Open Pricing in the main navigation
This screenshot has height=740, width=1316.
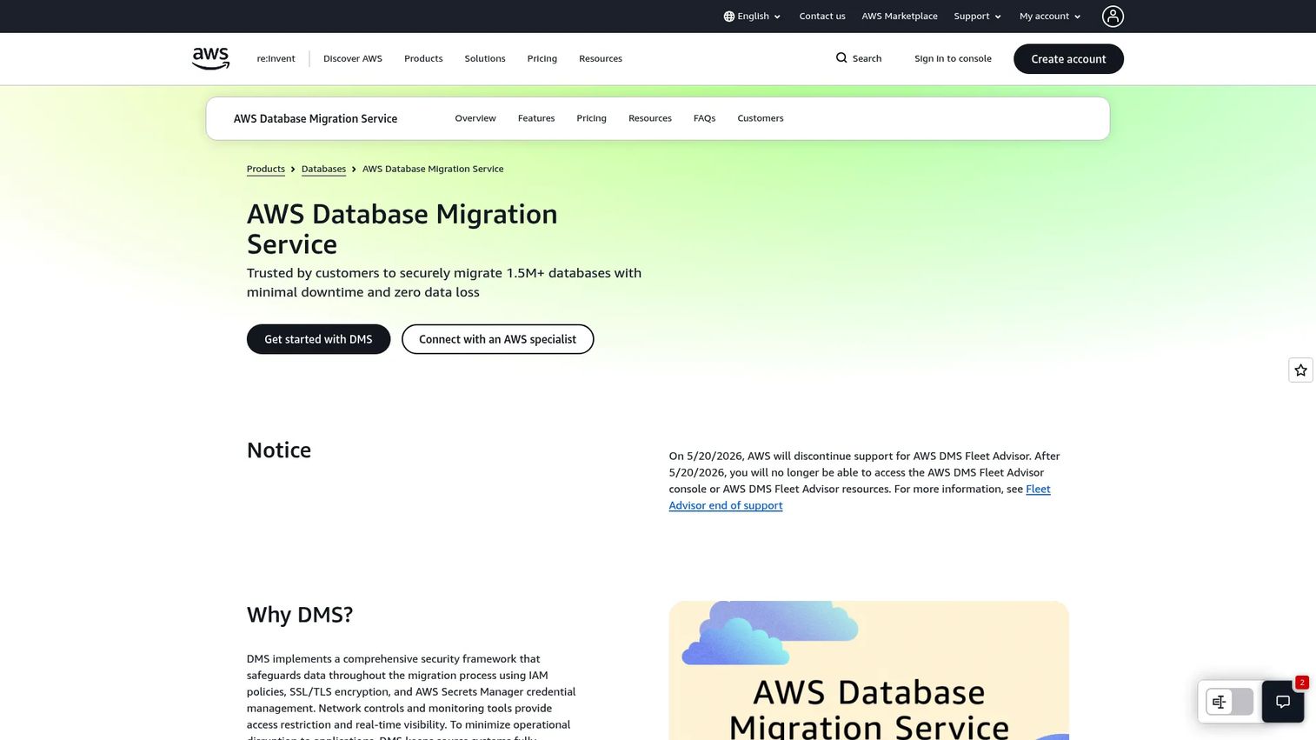coord(542,58)
